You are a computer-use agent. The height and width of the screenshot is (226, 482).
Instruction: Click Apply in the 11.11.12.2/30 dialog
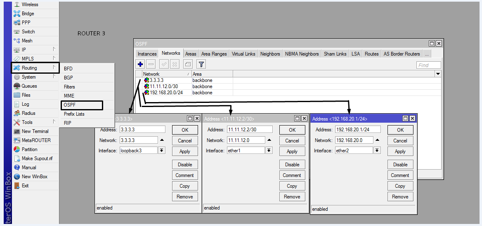click(x=292, y=151)
